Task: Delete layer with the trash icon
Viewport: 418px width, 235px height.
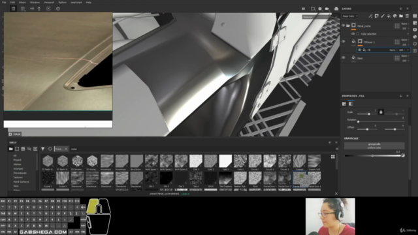Action: pos(407,16)
